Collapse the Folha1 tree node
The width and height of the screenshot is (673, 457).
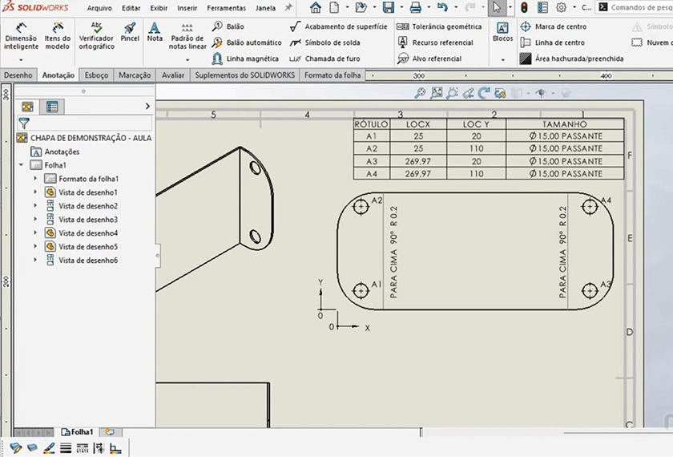click(x=22, y=165)
